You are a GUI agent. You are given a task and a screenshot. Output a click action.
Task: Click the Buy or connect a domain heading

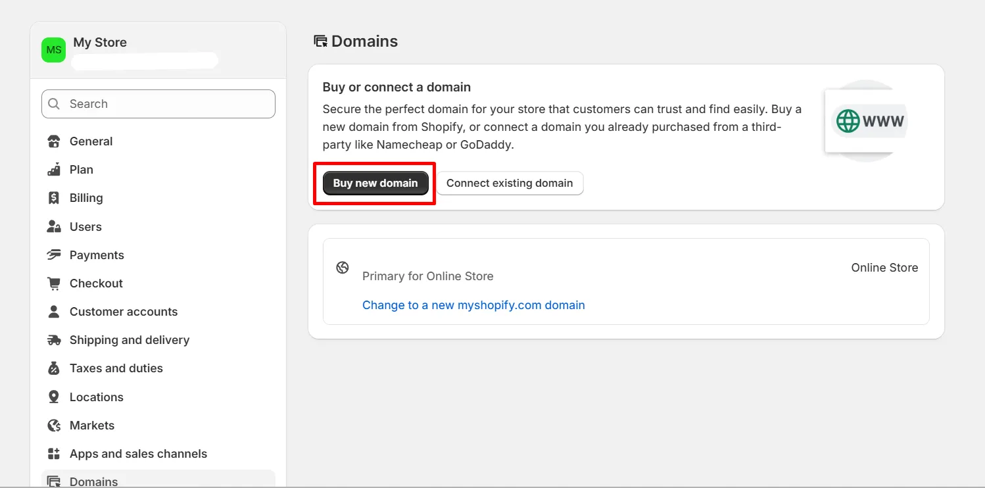click(396, 87)
